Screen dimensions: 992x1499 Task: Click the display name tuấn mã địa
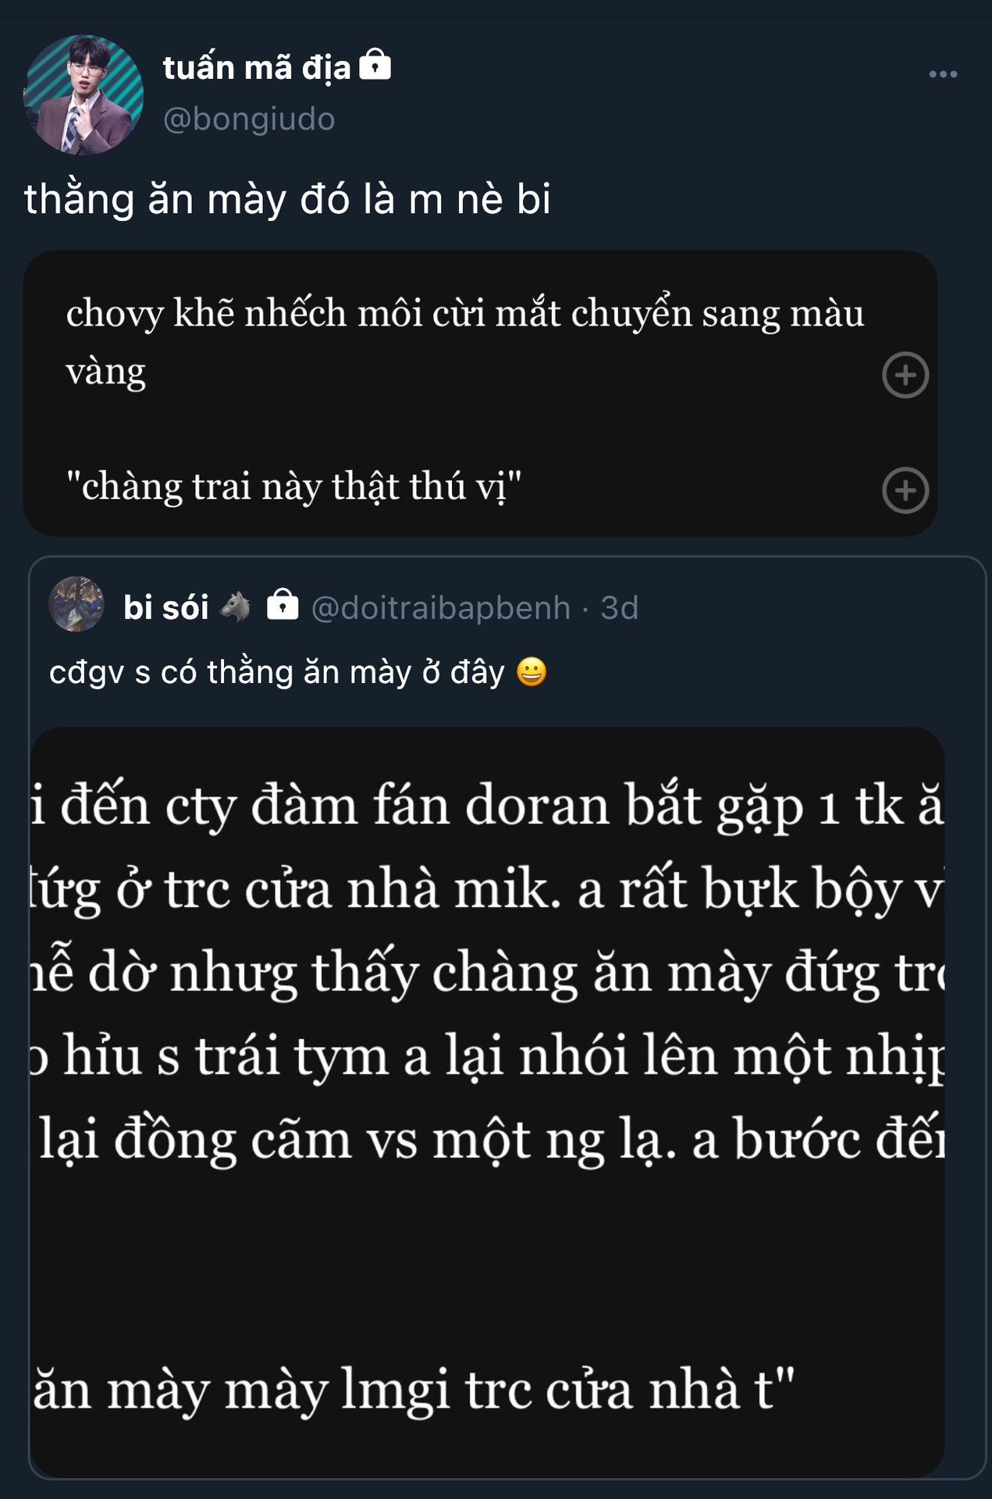click(257, 68)
